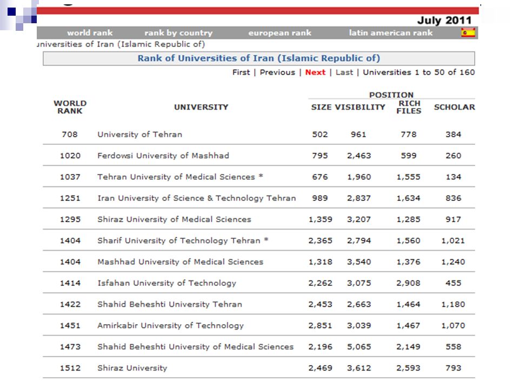Screen dimensions: 519x389
Task: Click visibility value 3,540
Action: [359, 261]
